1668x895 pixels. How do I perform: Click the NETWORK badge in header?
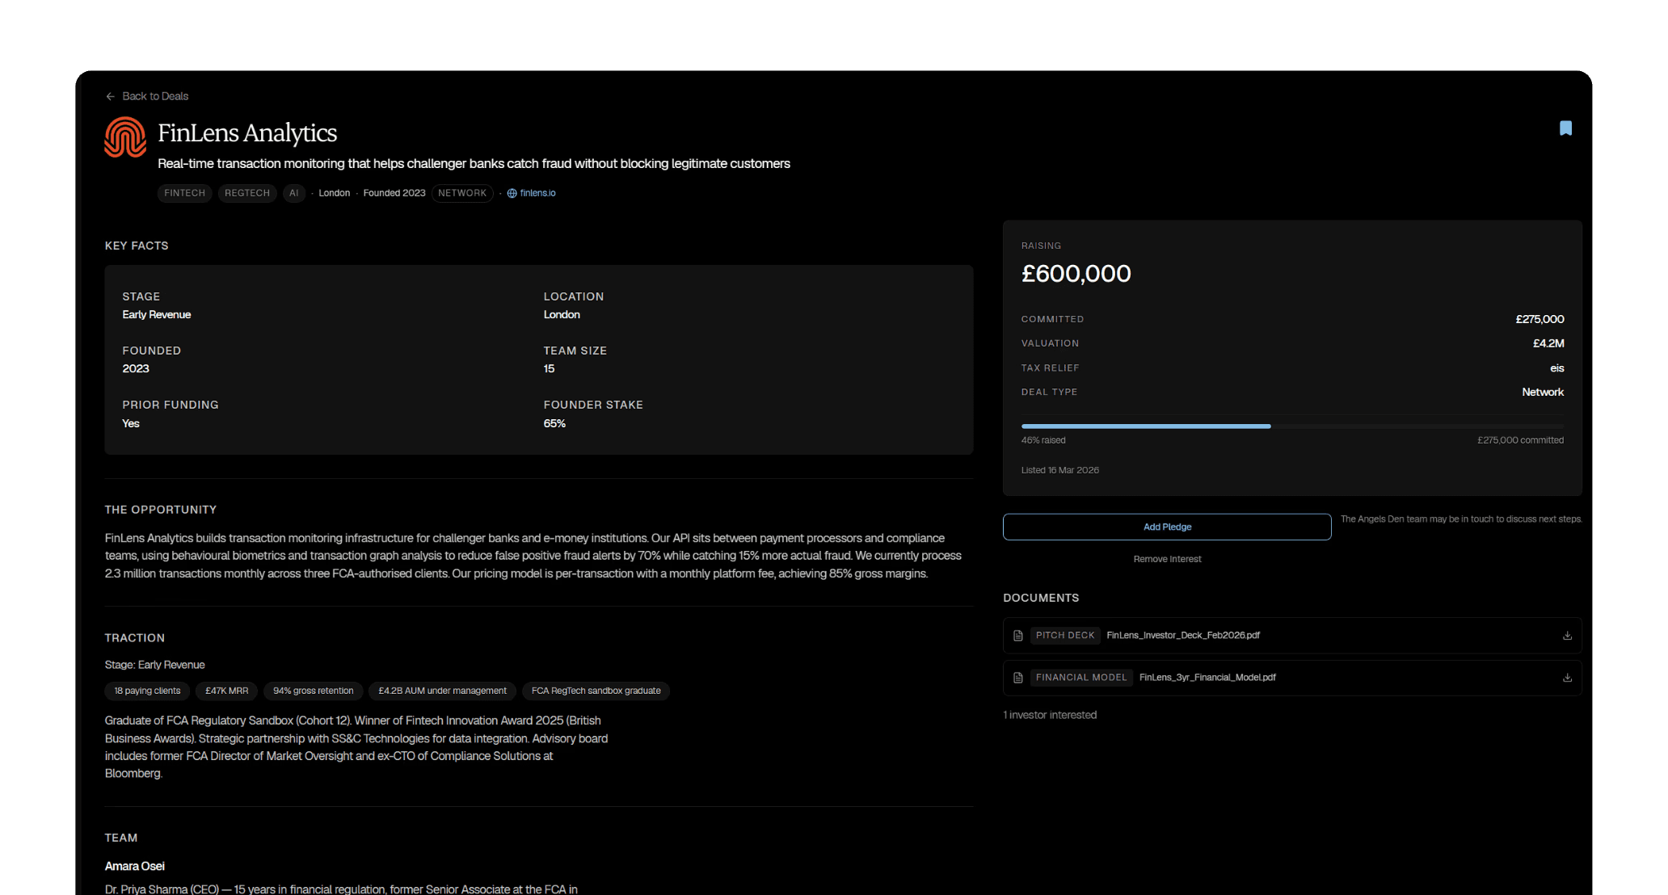[462, 193]
